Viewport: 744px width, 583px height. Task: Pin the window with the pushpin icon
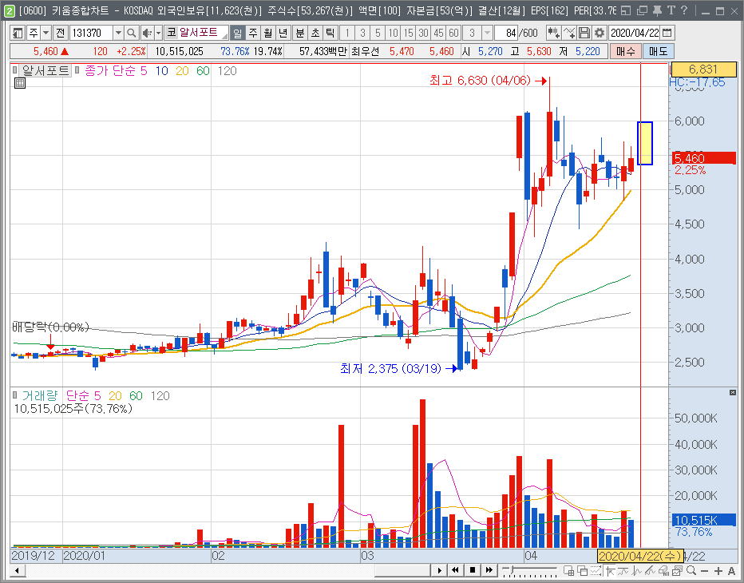pyautogui.click(x=657, y=10)
